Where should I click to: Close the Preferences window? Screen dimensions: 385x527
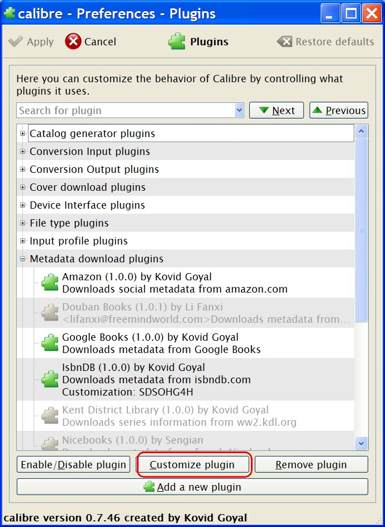pos(372,13)
